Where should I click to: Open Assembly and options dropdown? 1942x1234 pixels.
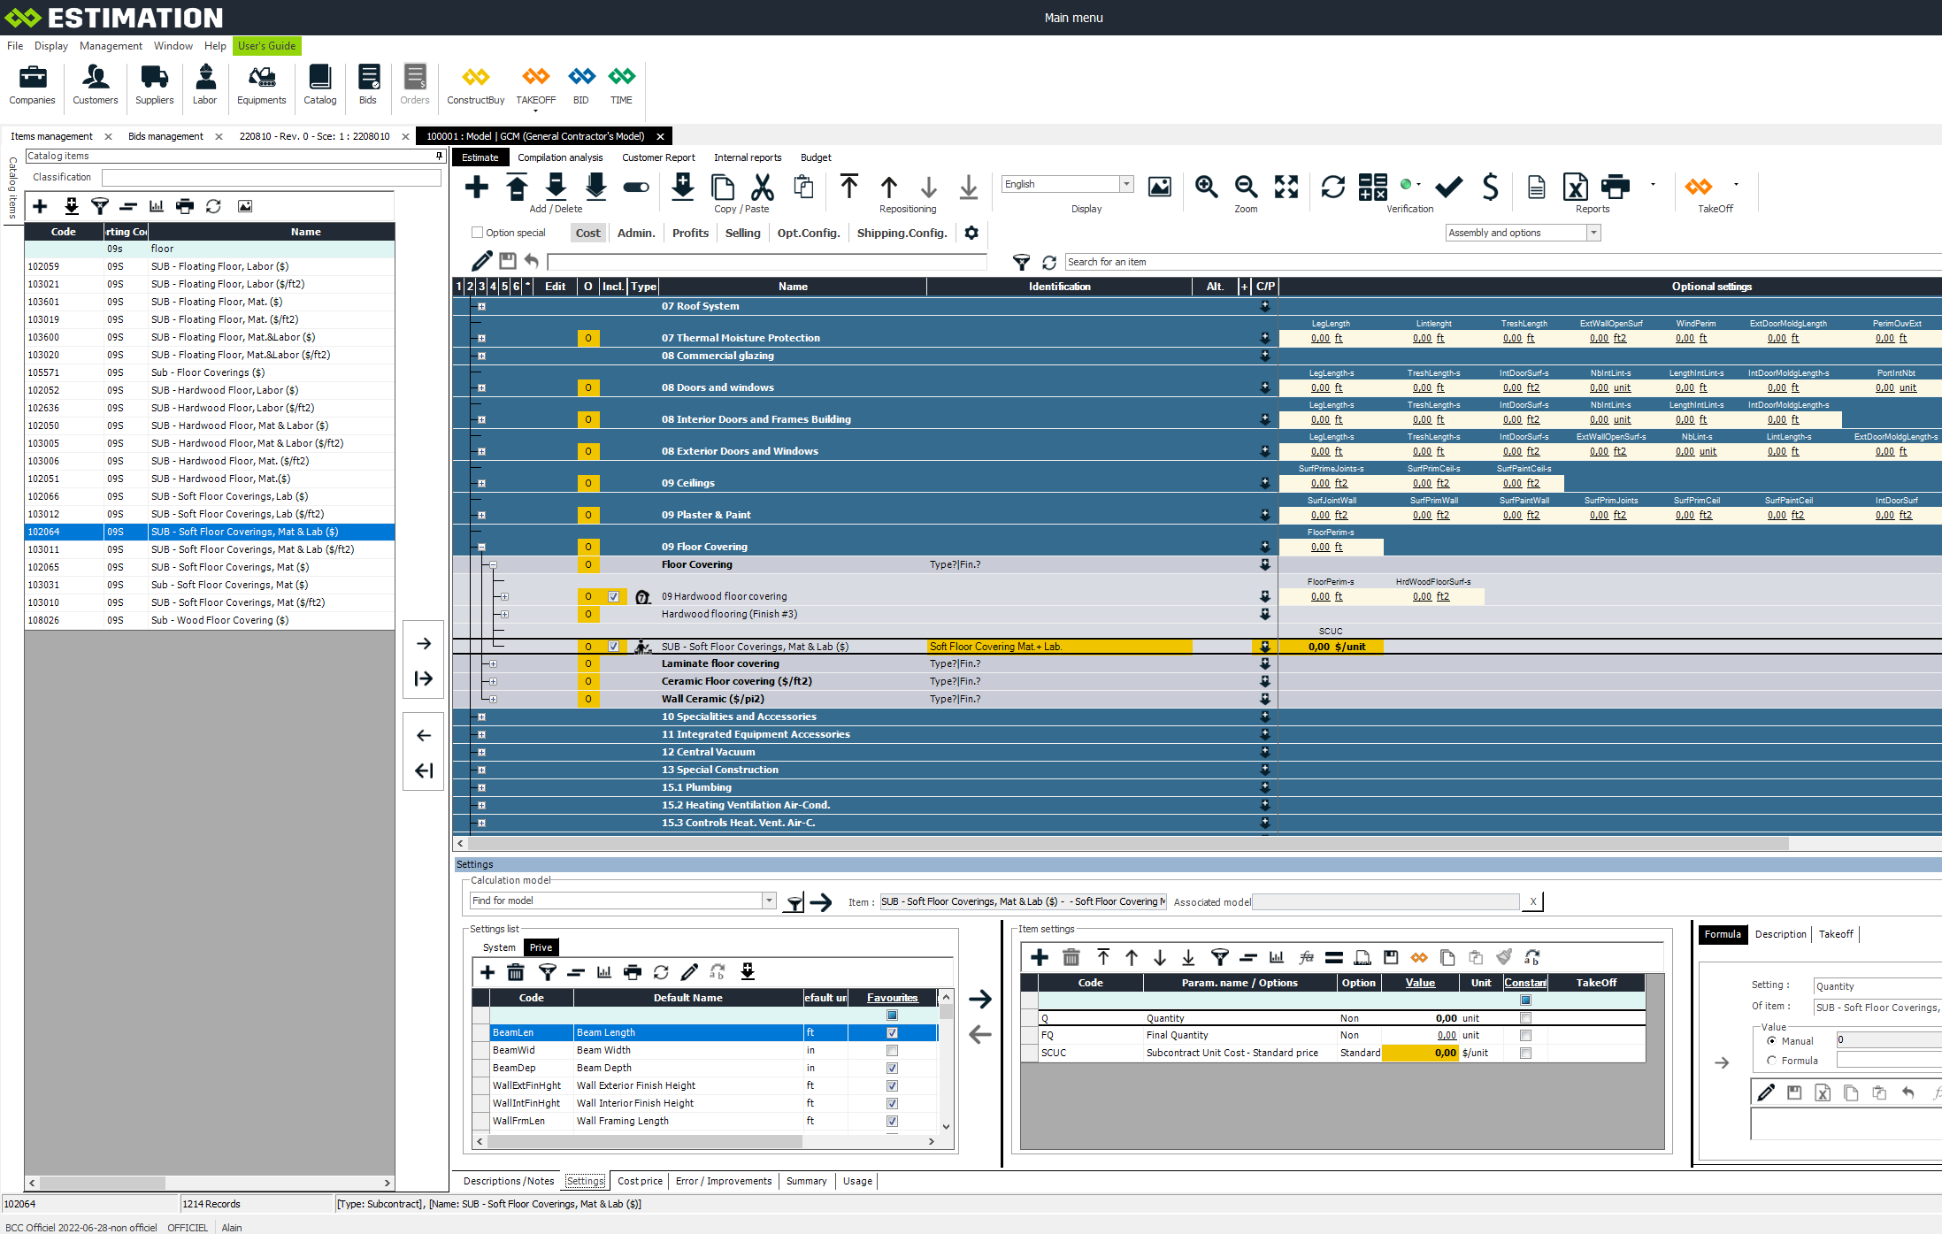1593,233
